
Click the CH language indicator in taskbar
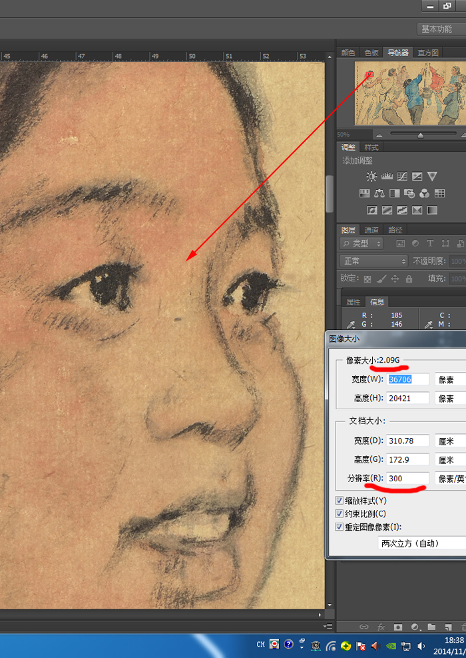pyautogui.click(x=261, y=645)
